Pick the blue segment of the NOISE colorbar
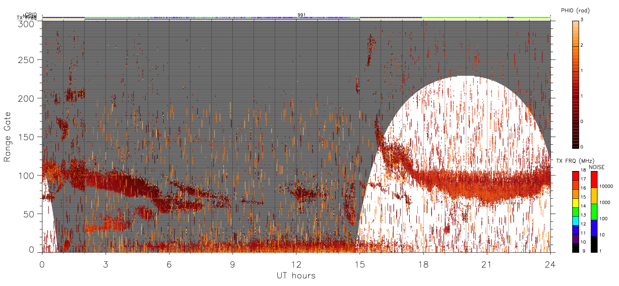Screen dimensions: 619x286 pos(595,228)
